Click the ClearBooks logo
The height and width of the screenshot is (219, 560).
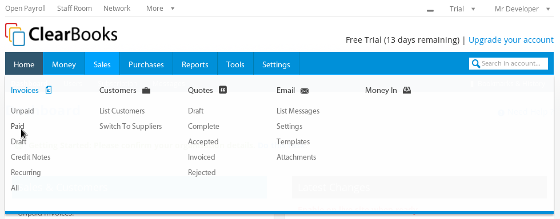(61, 34)
